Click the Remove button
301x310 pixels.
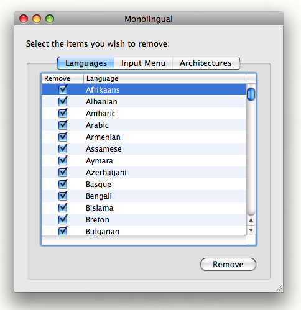tap(228, 264)
